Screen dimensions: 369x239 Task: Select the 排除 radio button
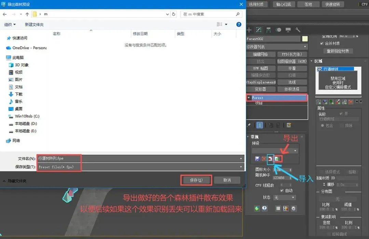click(342, 125)
